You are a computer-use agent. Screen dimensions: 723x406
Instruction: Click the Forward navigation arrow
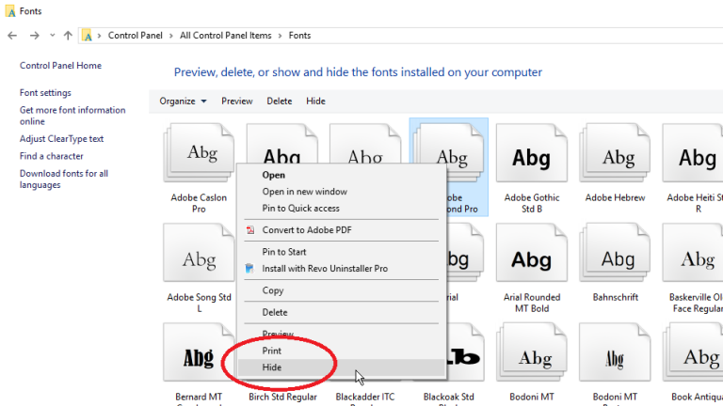pyautogui.click(x=35, y=36)
